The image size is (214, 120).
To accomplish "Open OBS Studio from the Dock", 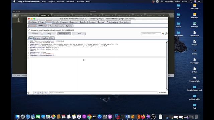I will [153, 117].
